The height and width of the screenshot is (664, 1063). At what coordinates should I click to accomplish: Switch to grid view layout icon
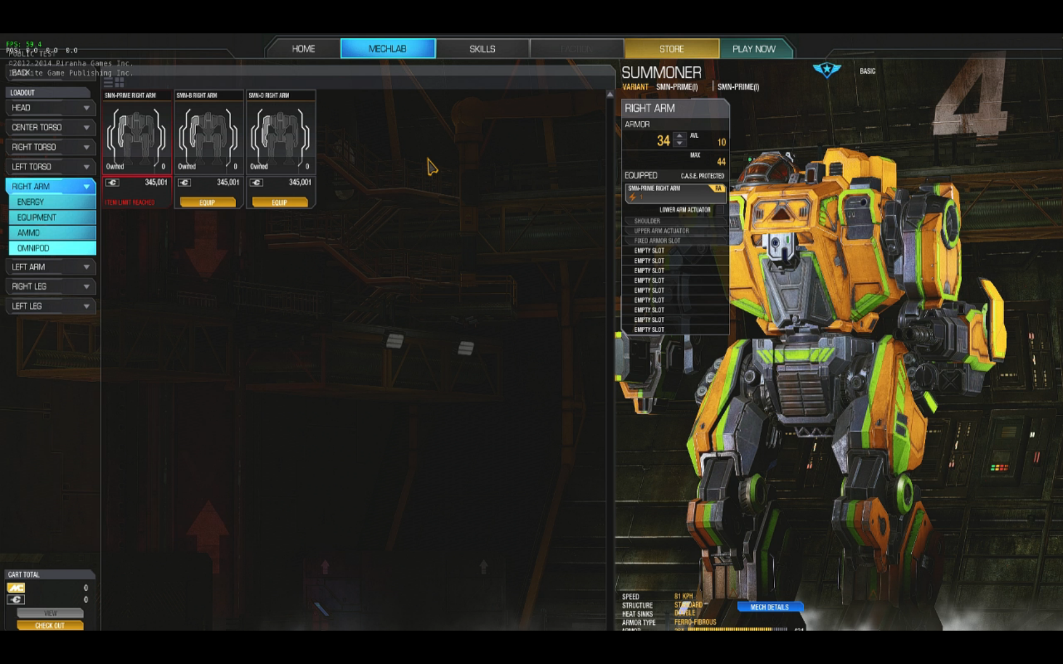[120, 82]
